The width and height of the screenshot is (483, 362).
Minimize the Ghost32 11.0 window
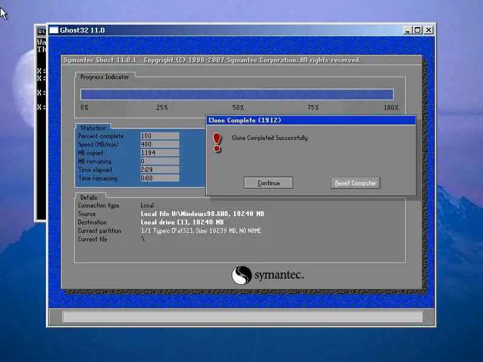(408, 30)
